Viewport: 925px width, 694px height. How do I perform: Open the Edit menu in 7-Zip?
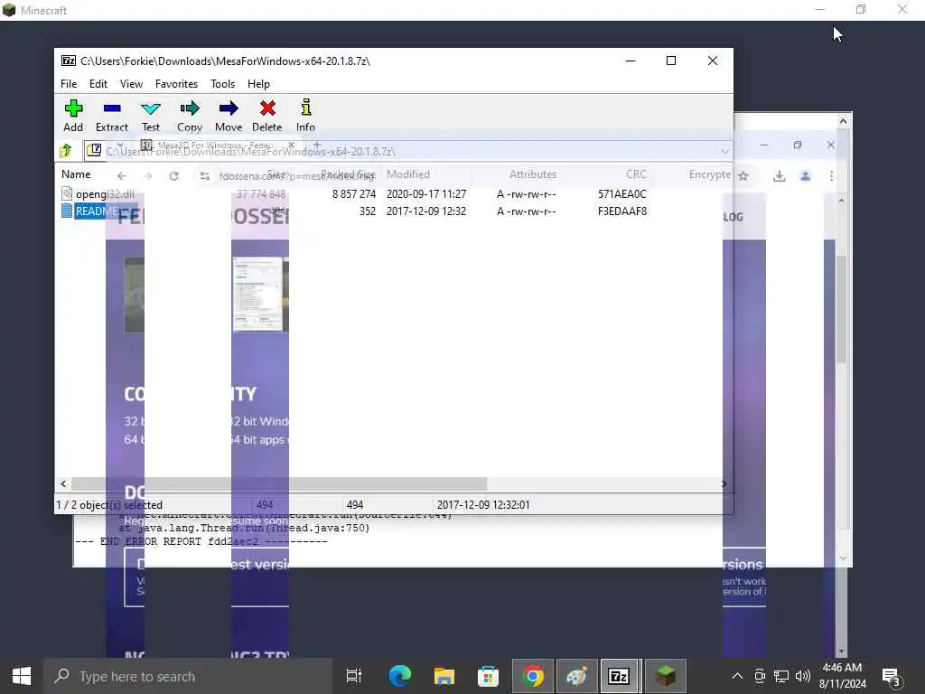coord(98,84)
